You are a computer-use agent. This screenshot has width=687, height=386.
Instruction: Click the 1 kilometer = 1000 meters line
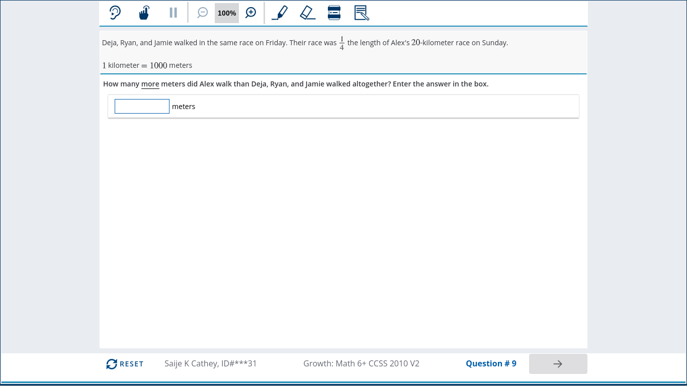tap(147, 65)
